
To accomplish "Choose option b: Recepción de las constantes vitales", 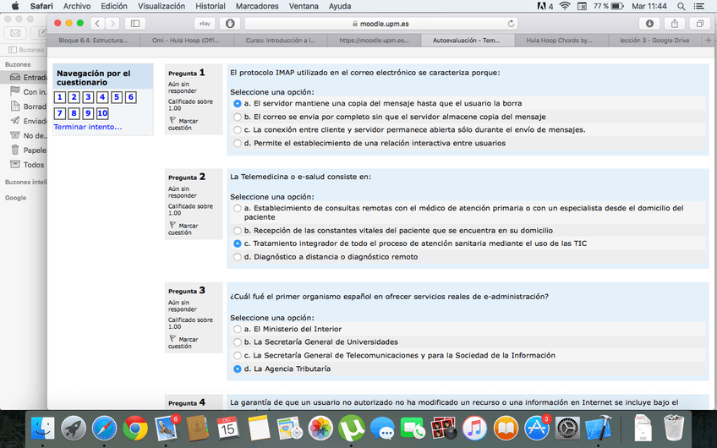I will (237, 231).
